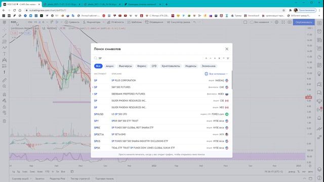Select the CFD filter chip
The image size is (324, 182).
click(x=154, y=66)
